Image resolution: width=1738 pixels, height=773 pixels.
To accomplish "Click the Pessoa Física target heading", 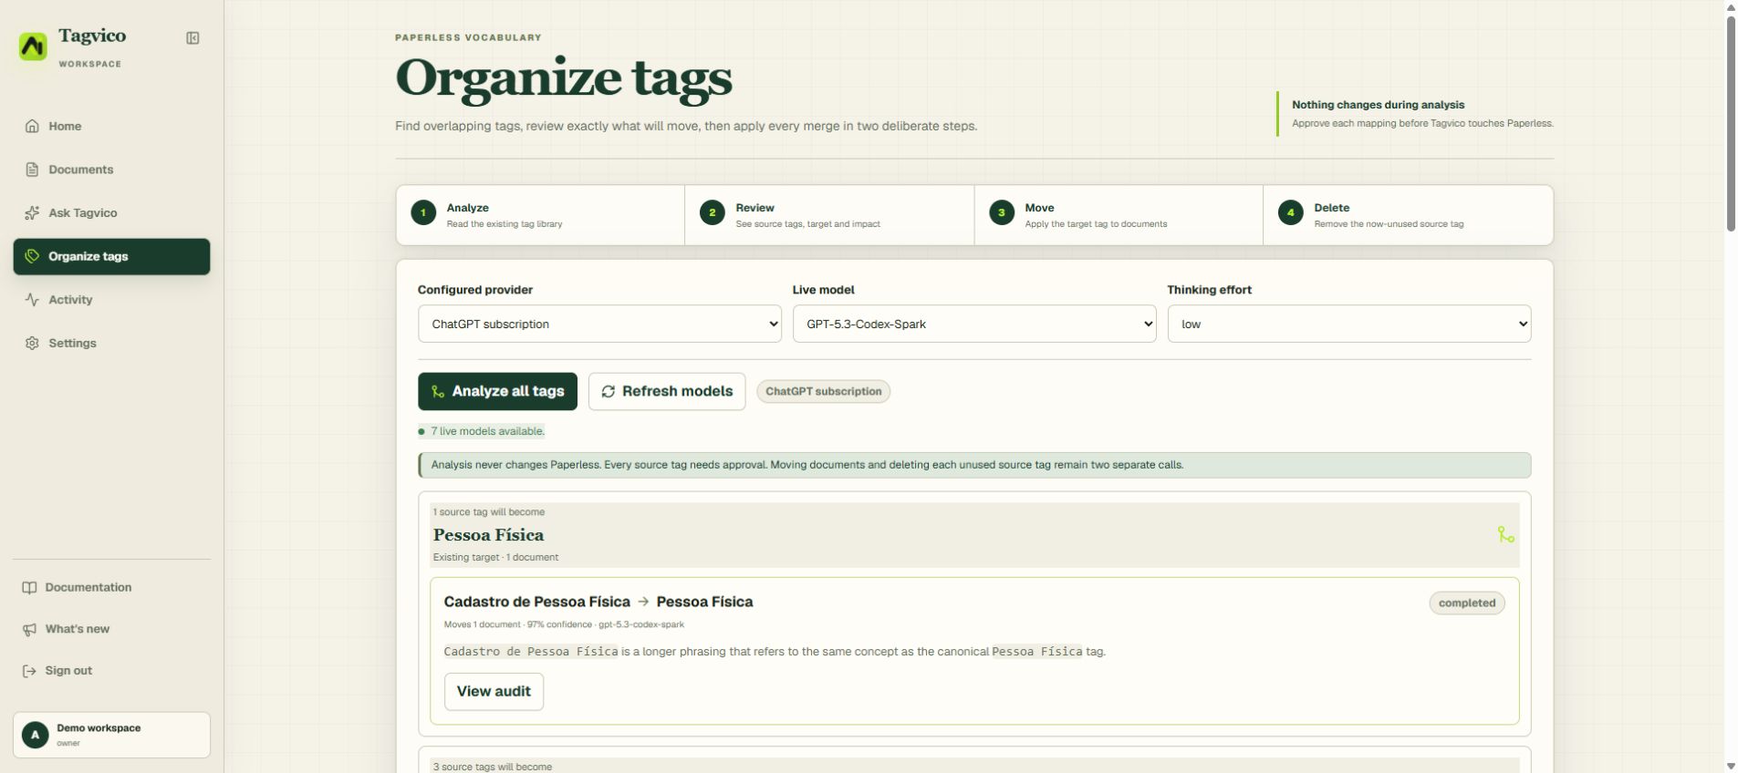I will [488, 535].
